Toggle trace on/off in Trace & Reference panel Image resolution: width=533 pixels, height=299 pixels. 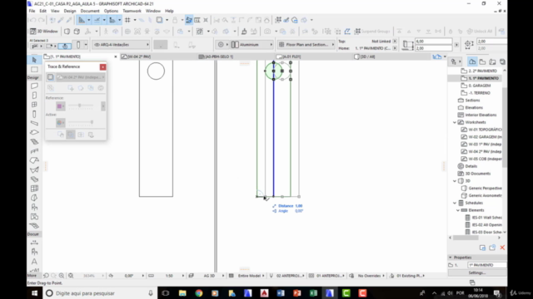point(50,77)
